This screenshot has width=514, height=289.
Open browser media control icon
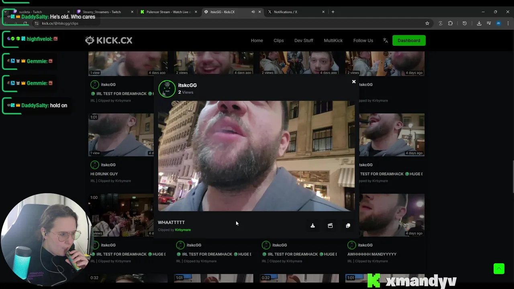pyautogui.click(x=489, y=23)
